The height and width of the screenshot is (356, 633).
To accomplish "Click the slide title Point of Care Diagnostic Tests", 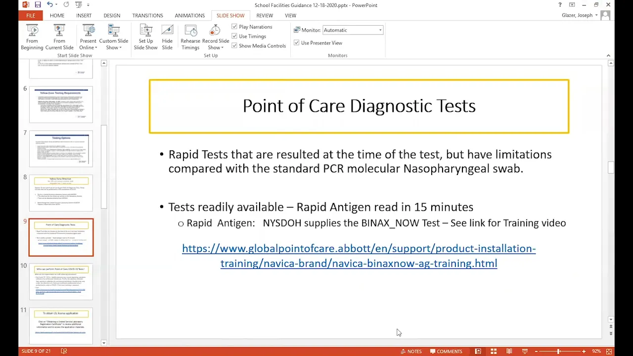I will pyautogui.click(x=359, y=106).
